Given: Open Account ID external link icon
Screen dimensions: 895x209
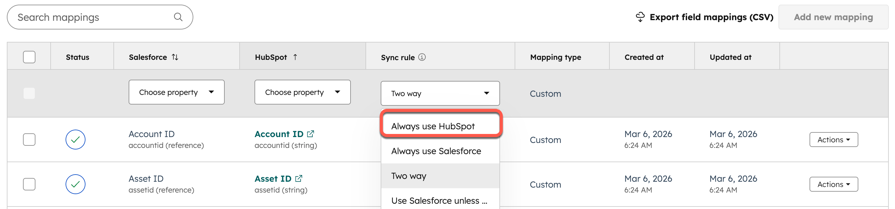Looking at the screenshot, I should coord(311,134).
